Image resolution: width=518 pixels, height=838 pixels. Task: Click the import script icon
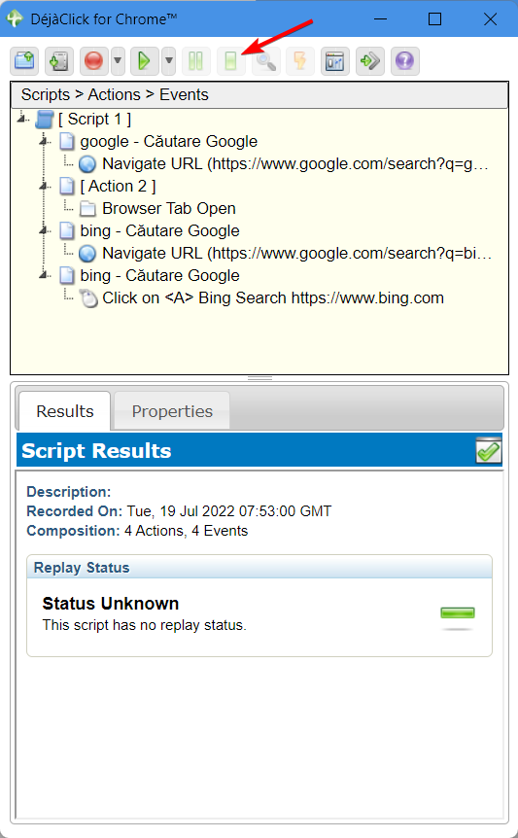(58, 61)
